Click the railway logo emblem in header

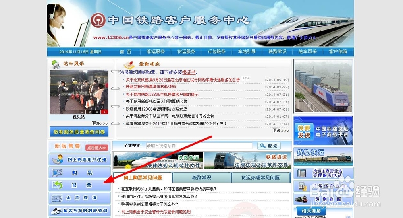(x=98, y=20)
